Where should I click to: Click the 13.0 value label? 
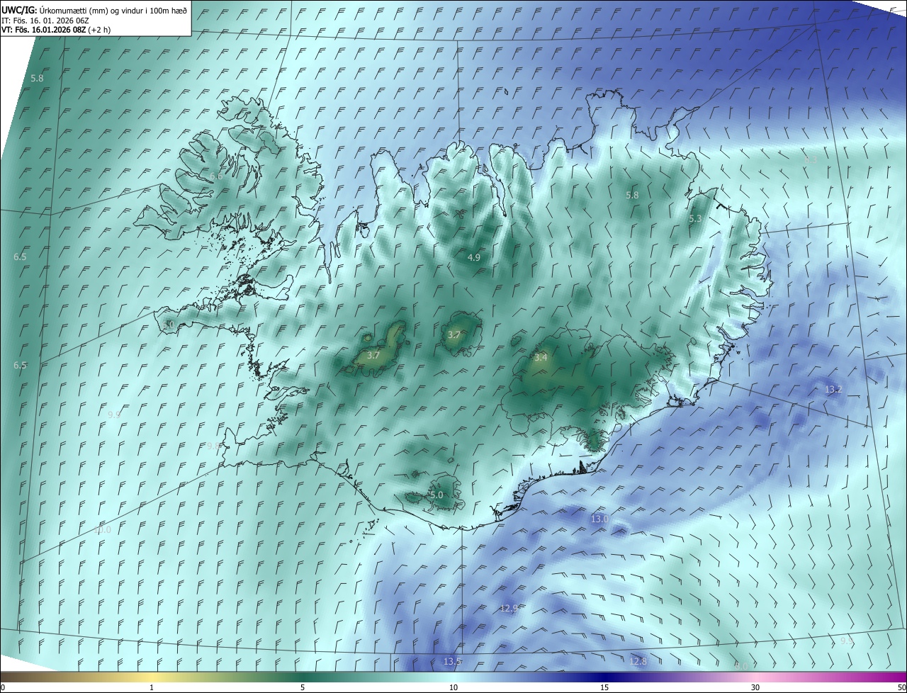[x=599, y=519]
